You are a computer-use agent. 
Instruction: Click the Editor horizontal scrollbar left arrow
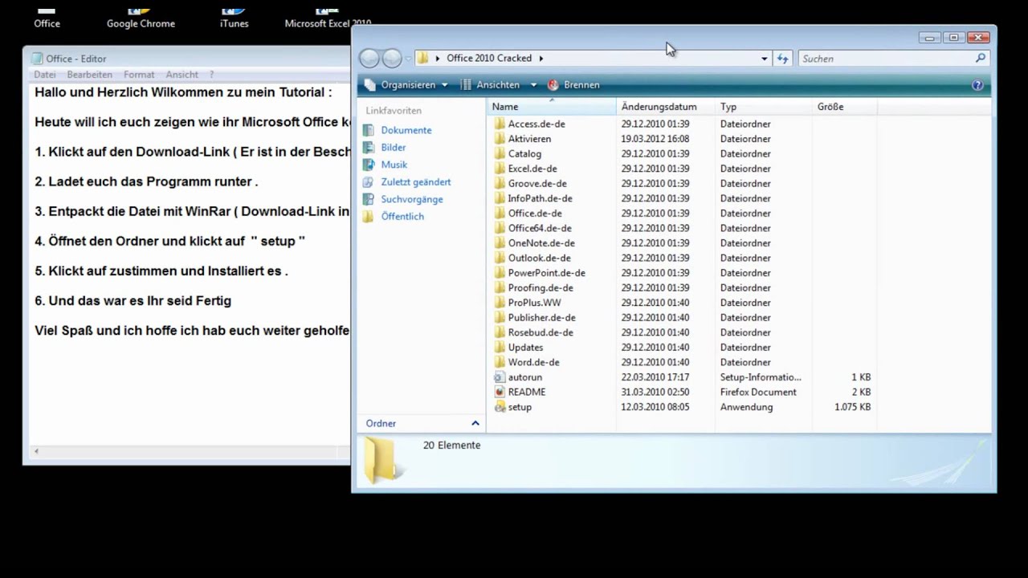point(35,453)
